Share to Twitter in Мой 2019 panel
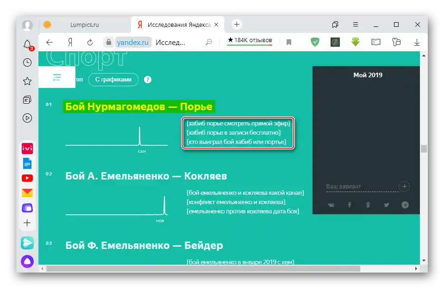Image resolution: width=444 pixels, height=292 pixels. point(386,205)
